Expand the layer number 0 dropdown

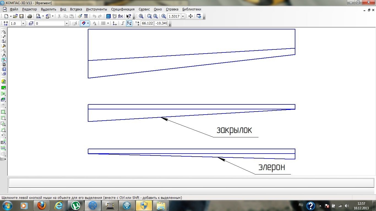click(66, 24)
